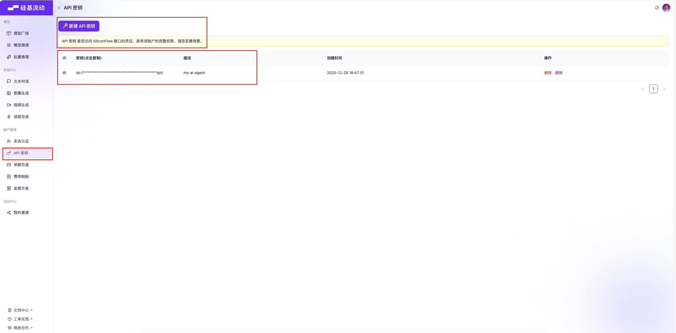Go to previous page arrow in pagination
The image size is (676, 333).
click(643, 89)
